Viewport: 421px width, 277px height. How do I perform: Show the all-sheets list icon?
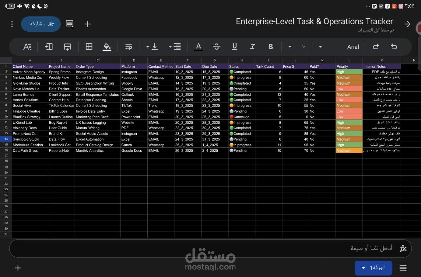[x=403, y=268]
